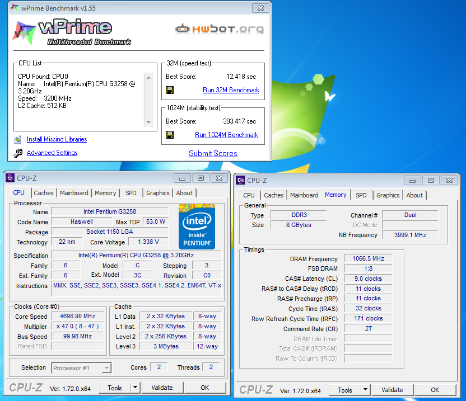Click the Core Voltage value 1.338 V
Screen dimensions: 466x401
148,242
